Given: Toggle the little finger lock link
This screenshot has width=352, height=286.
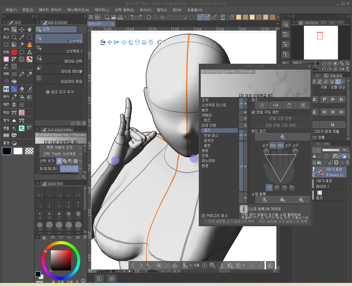Looking at the screenshot, I should pos(295,145).
